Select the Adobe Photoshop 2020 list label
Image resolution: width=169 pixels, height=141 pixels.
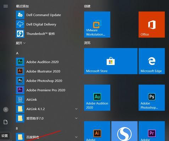44,81
